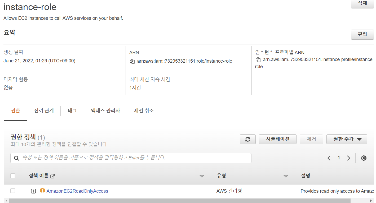Switch to the 권한 tab
Screen dimensions: 376x203
tap(15, 111)
